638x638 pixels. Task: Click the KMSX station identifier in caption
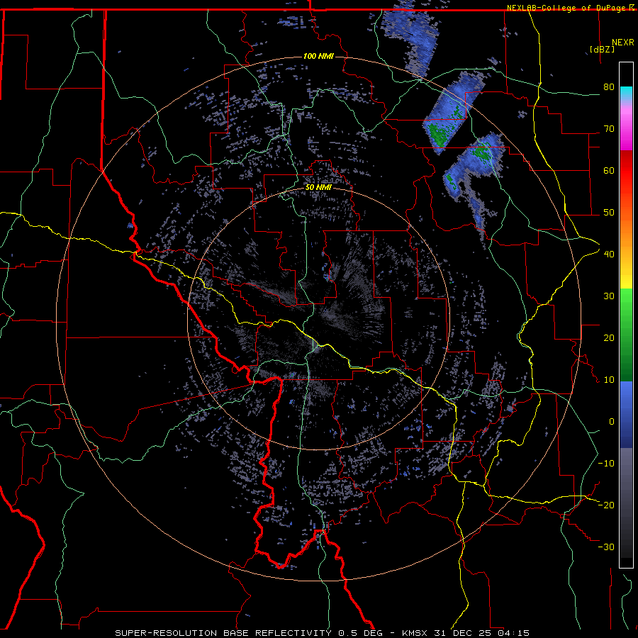415,633
